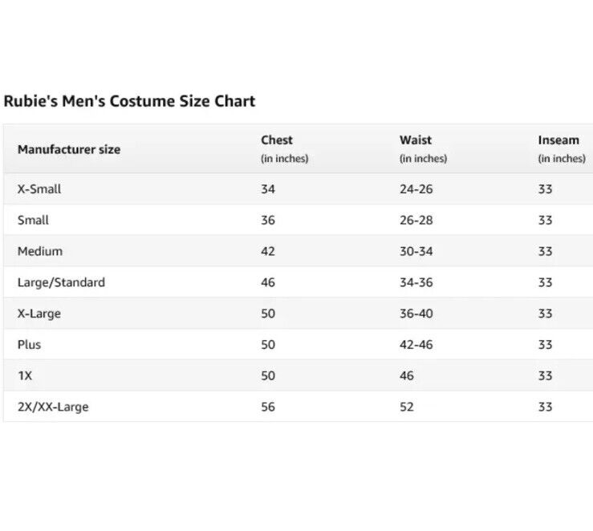The height and width of the screenshot is (531, 593).
Task: Select waist value 42-46 in Plus row
Action: click(x=416, y=345)
